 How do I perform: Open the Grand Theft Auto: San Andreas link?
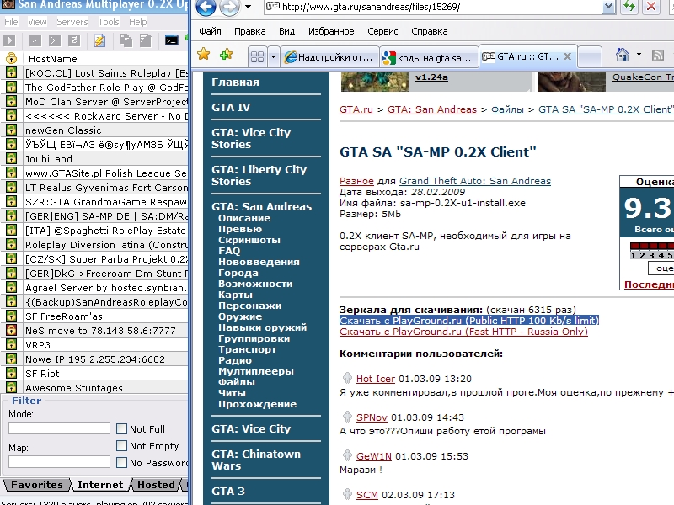[475, 181]
